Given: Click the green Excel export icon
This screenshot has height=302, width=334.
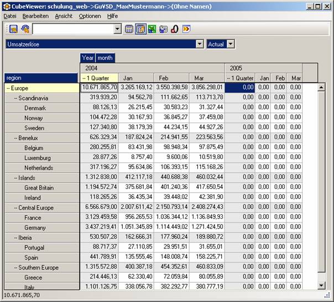Looking at the screenshot, I should (152, 29).
